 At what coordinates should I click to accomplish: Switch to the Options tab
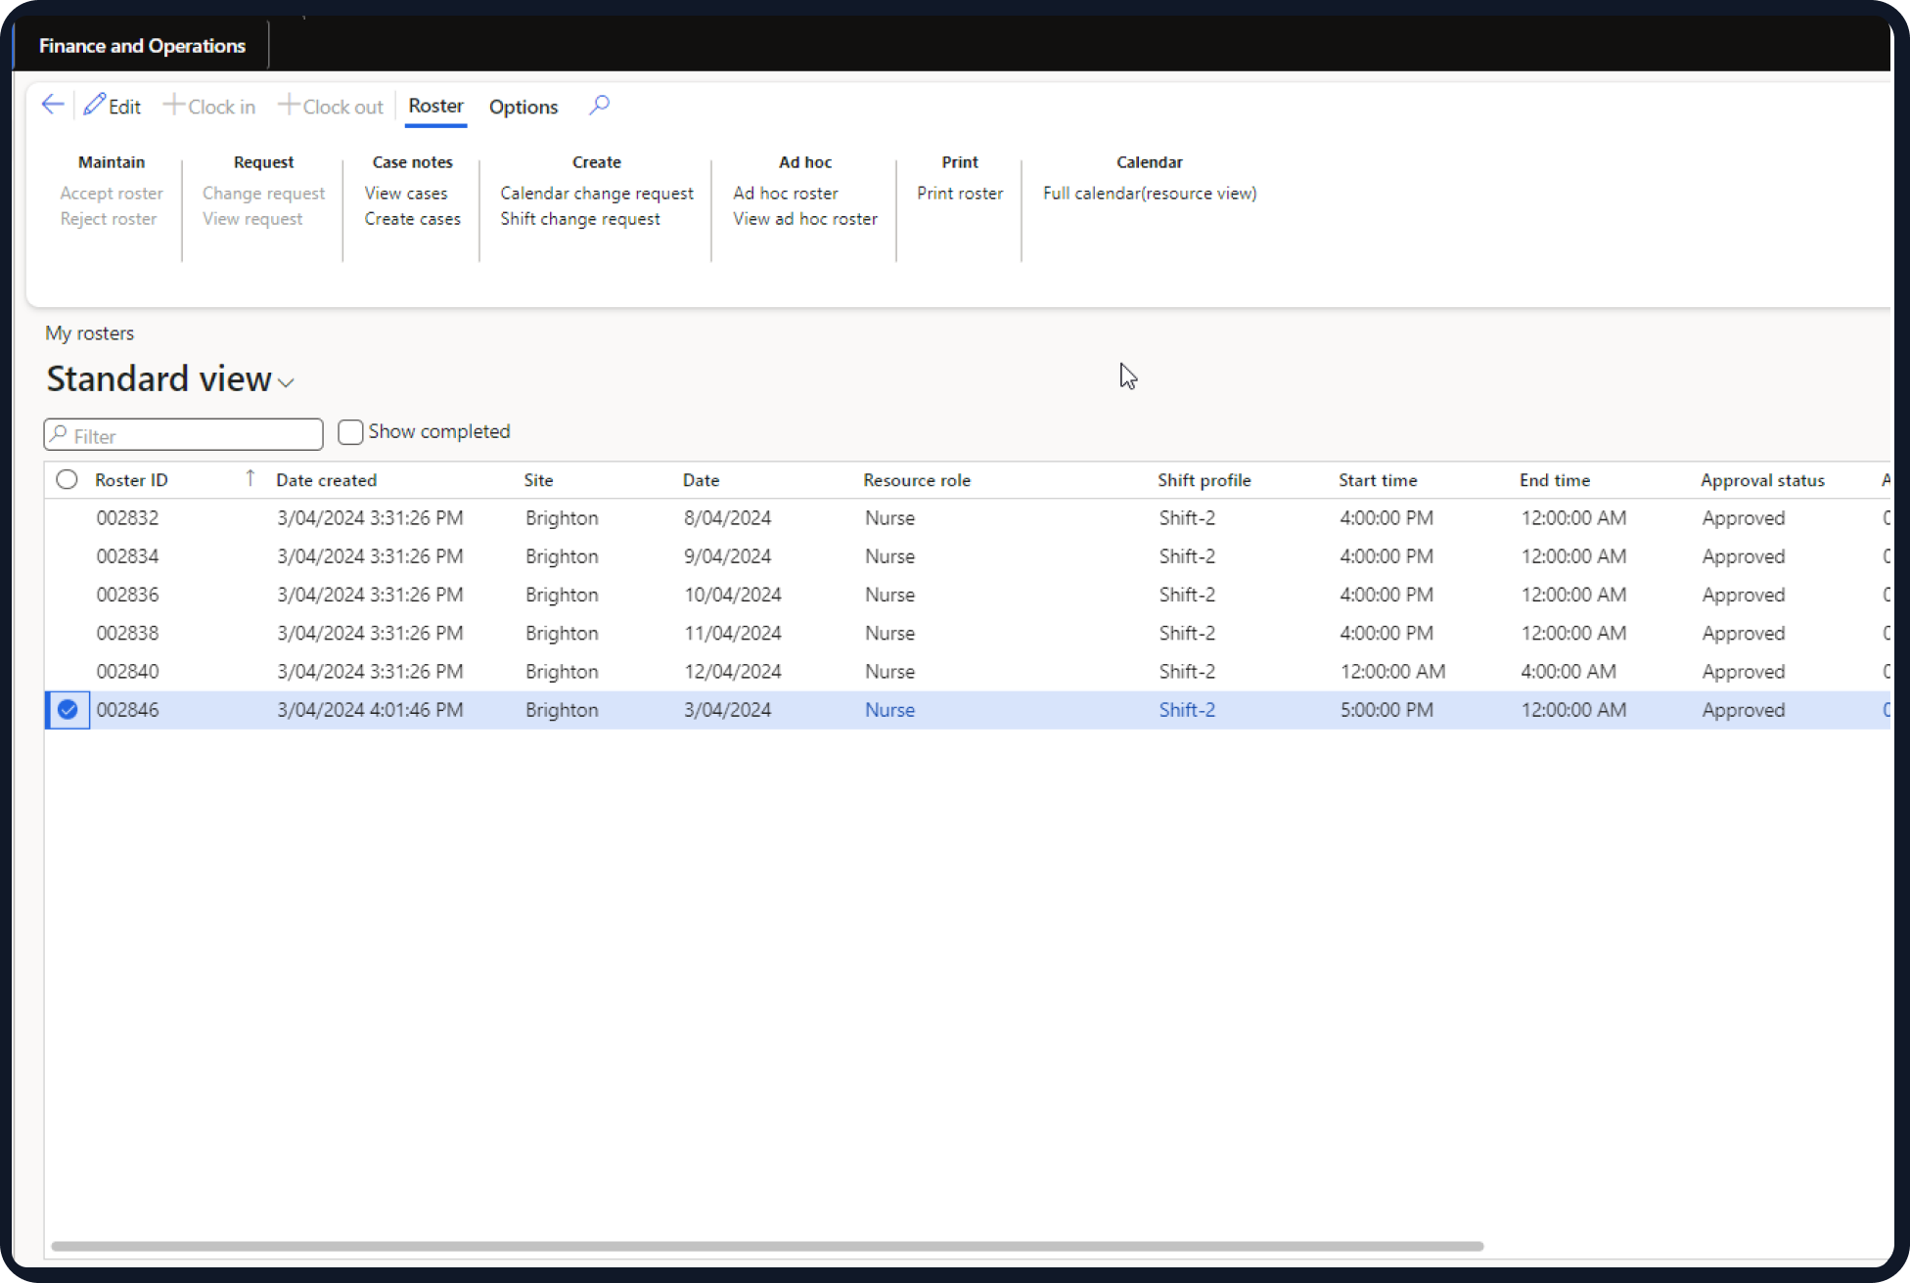pos(523,107)
